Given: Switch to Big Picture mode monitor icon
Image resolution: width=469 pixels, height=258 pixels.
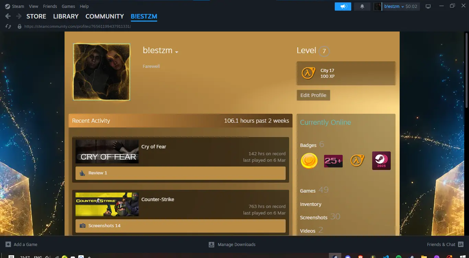Looking at the screenshot, I should point(428,6).
